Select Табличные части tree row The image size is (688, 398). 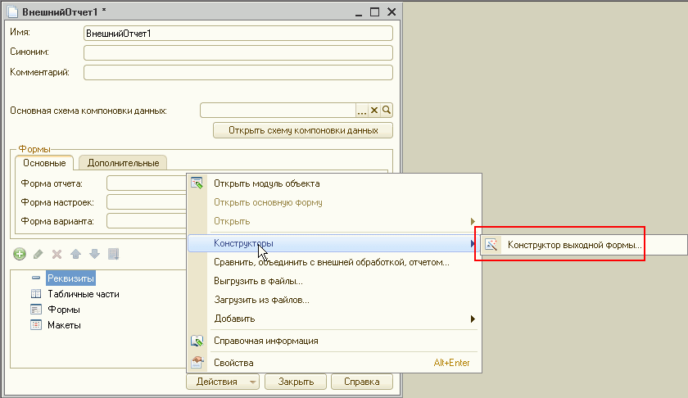click(84, 294)
